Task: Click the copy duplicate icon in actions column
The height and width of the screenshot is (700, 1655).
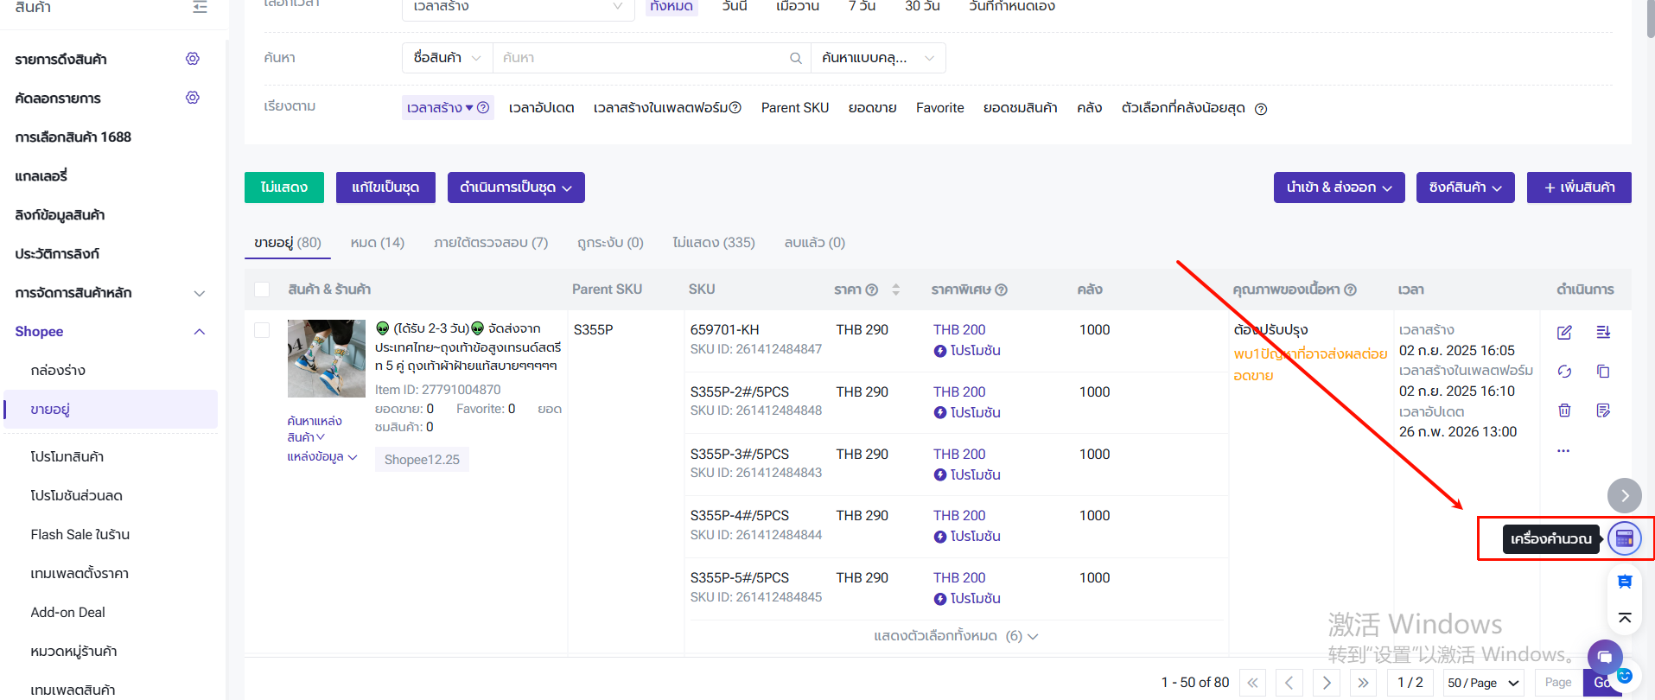Action: 1603,372
